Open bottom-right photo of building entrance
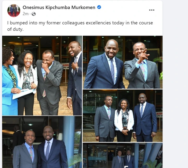The width and height of the screenshot is (188, 168). (123, 155)
